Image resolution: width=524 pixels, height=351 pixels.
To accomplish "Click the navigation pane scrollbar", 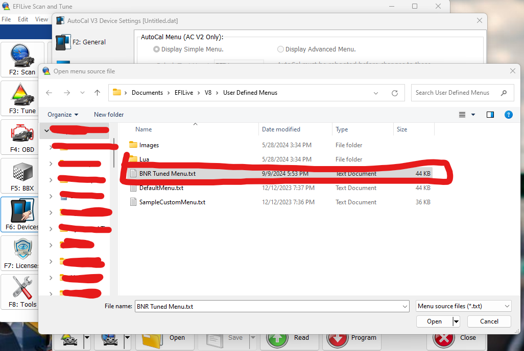I will pyautogui.click(x=114, y=153).
